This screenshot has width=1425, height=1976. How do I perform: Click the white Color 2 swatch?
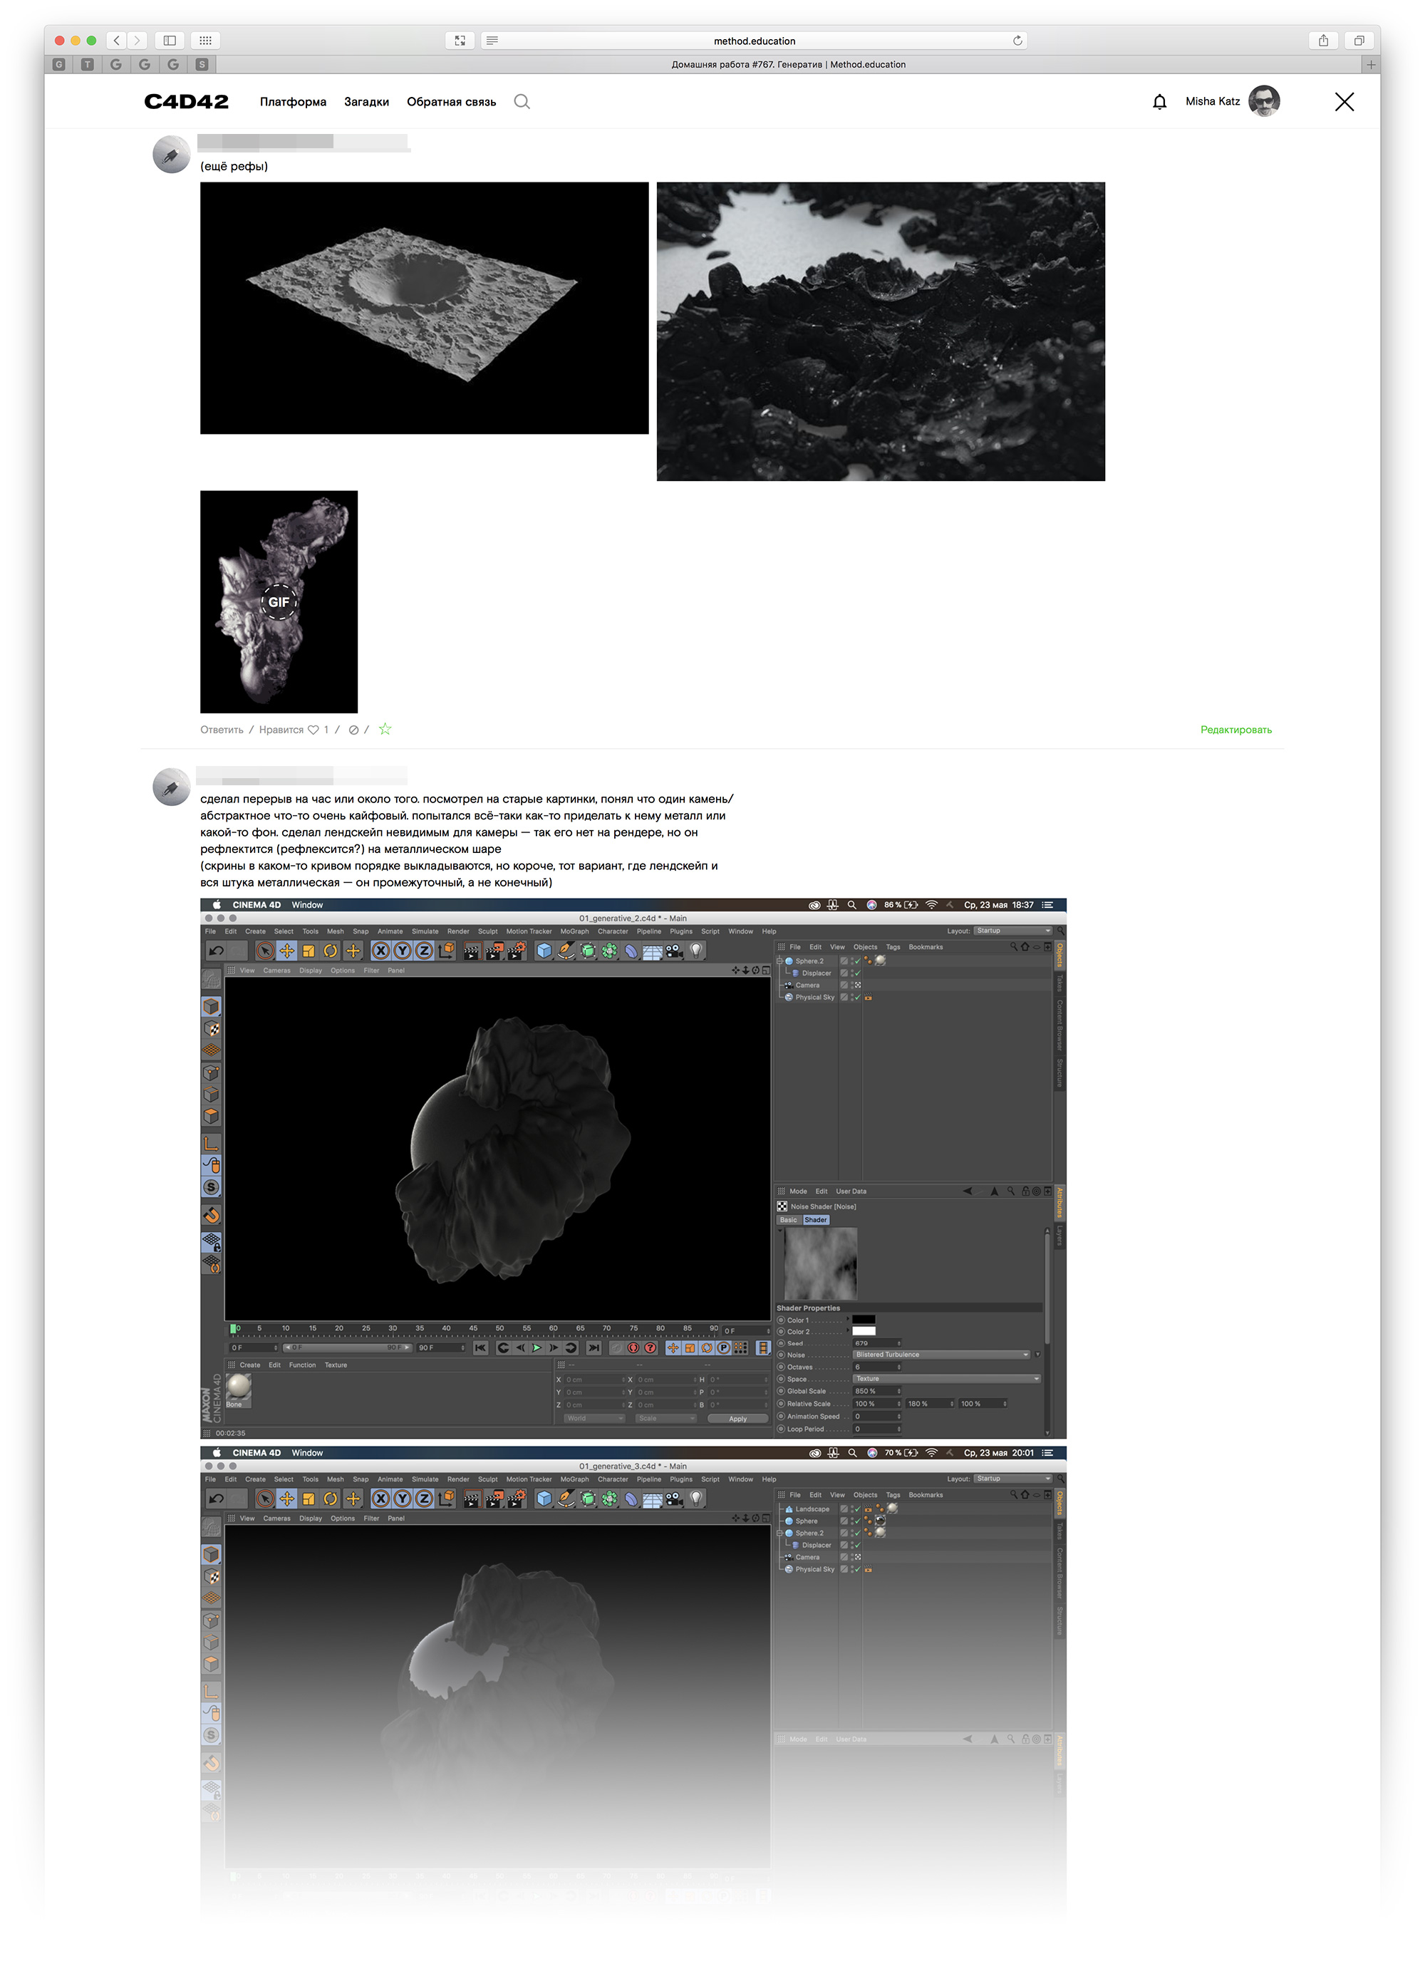coord(863,1331)
